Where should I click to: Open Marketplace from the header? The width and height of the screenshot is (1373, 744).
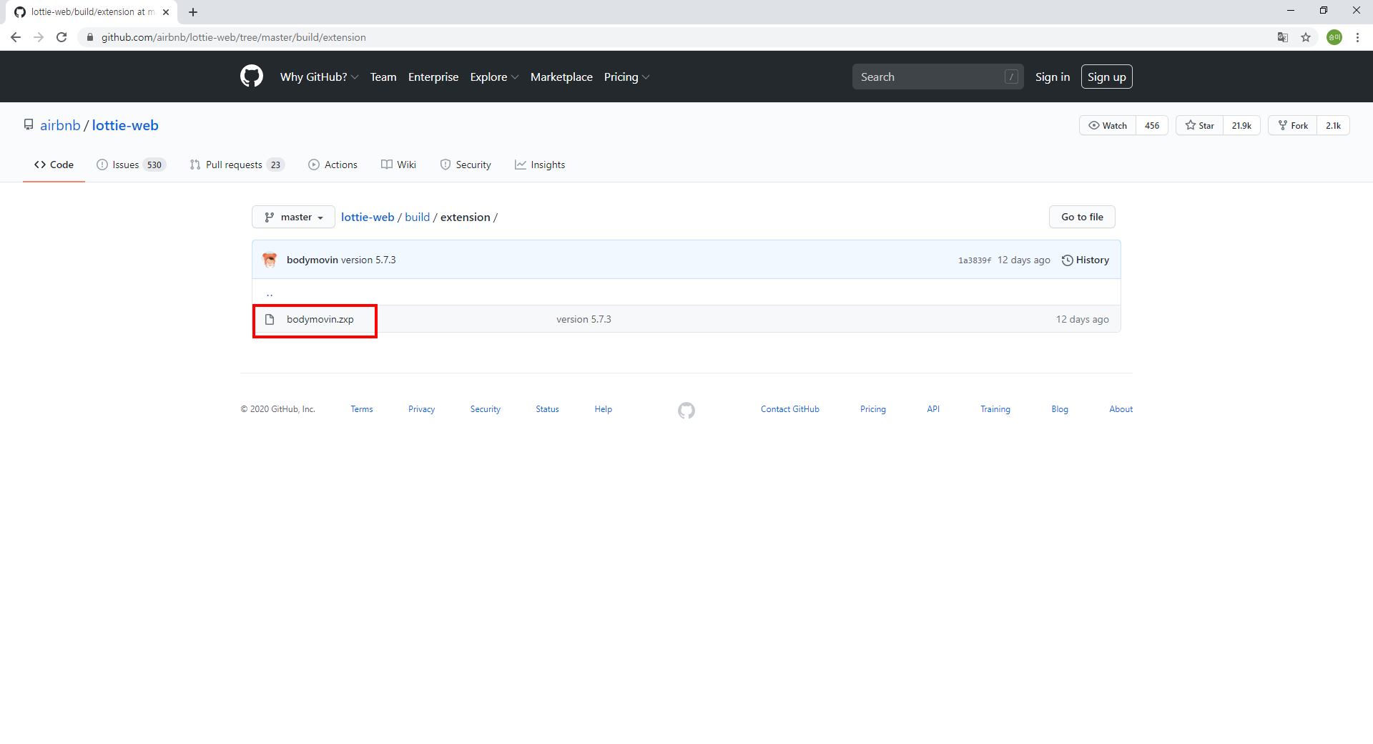[x=561, y=77]
